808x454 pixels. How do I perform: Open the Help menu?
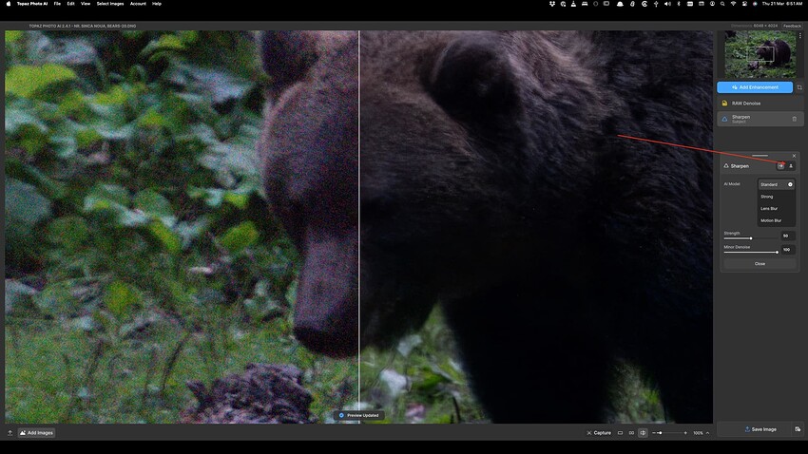(x=157, y=4)
